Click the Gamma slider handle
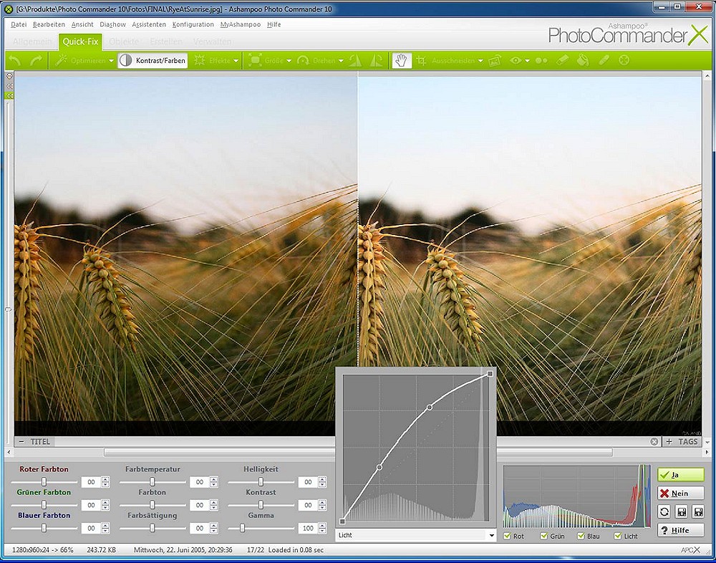Image resolution: width=716 pixels, height=563 pixels. point(242,528)
